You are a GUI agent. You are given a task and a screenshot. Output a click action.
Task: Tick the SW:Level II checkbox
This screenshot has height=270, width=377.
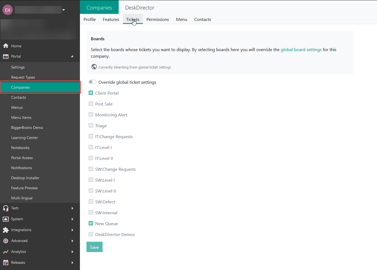point(91,191)
